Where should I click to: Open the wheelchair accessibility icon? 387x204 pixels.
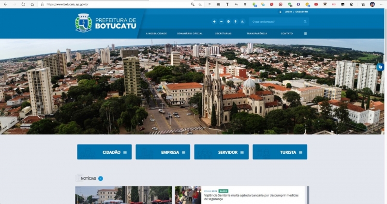tap(242, 22)
